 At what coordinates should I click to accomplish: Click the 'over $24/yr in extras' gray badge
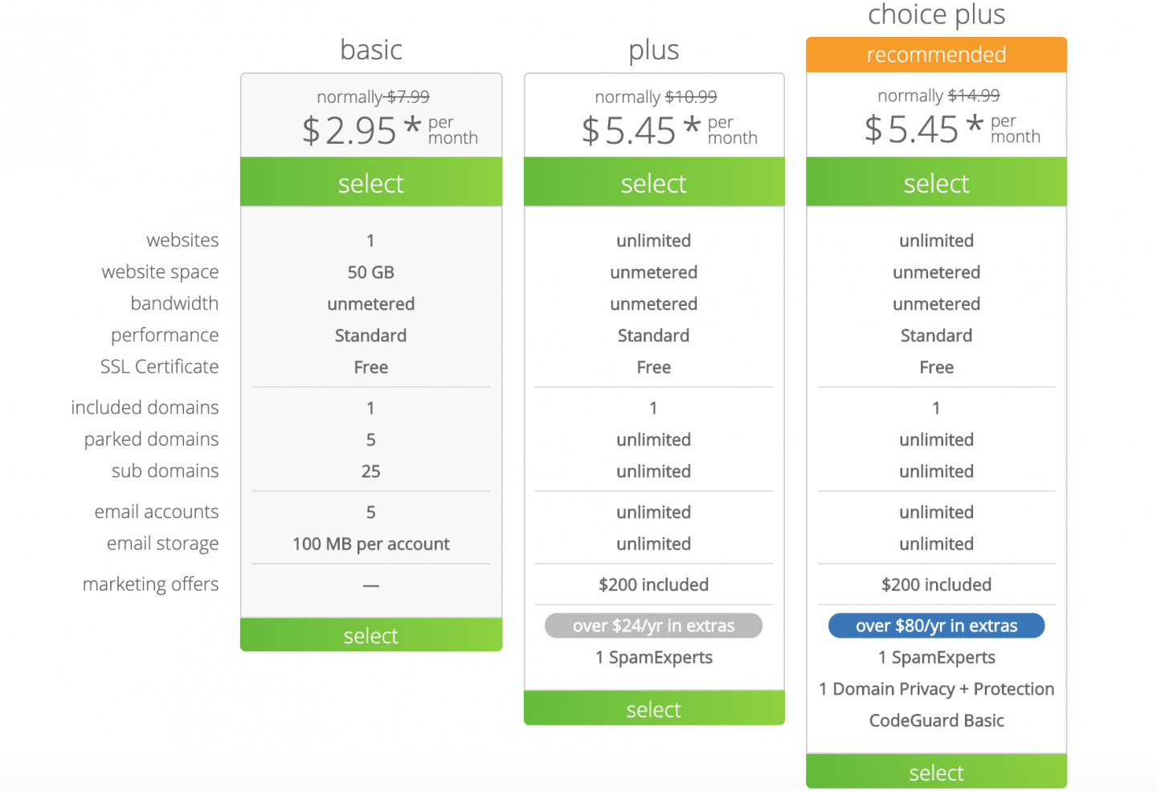(653, 626)
